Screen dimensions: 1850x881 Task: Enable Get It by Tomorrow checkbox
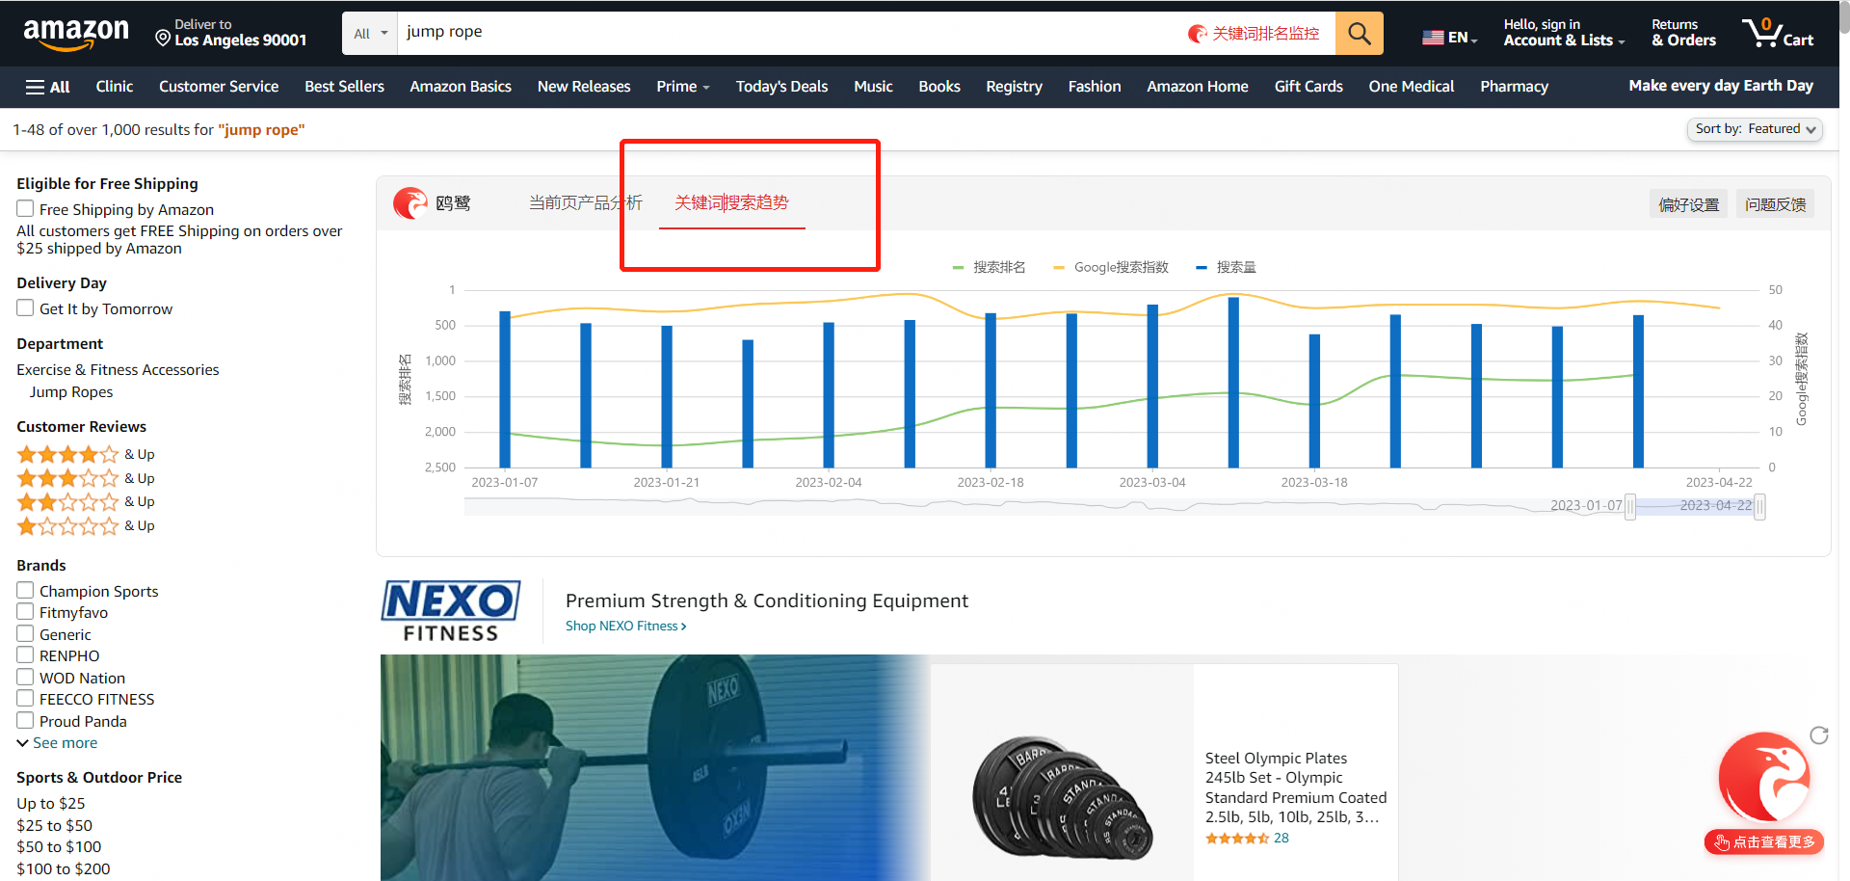pyautogui.click(x=25, y=308)
